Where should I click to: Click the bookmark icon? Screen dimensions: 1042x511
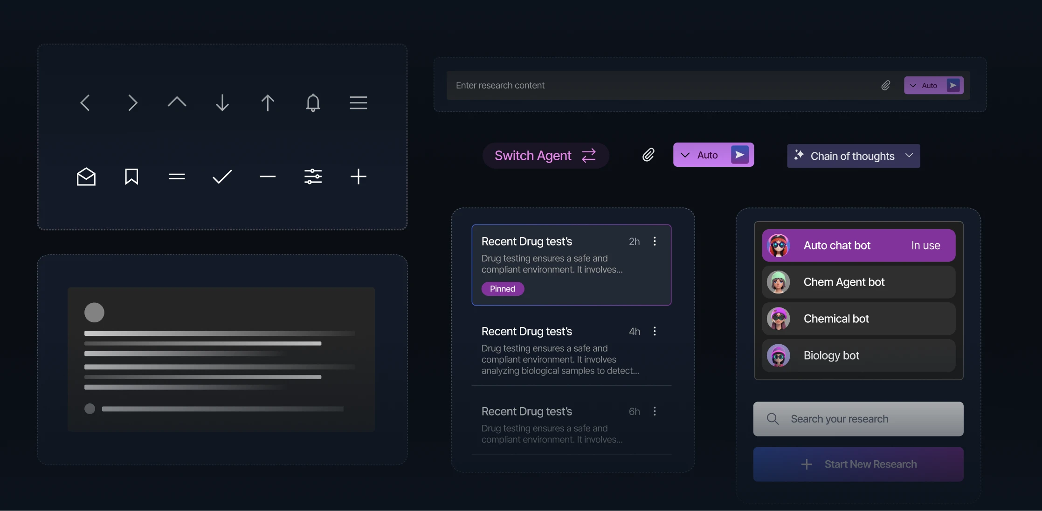click(x=131, y=177)
